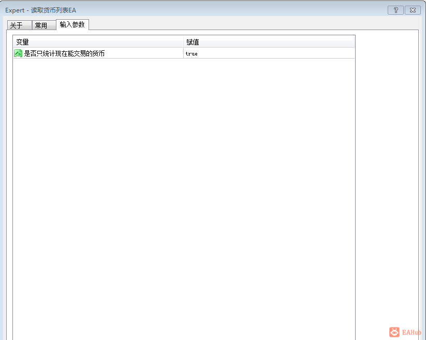Select the 输入参数 tab
The width and height of the screenshot is (426, 340).
(x=72, y=24)
